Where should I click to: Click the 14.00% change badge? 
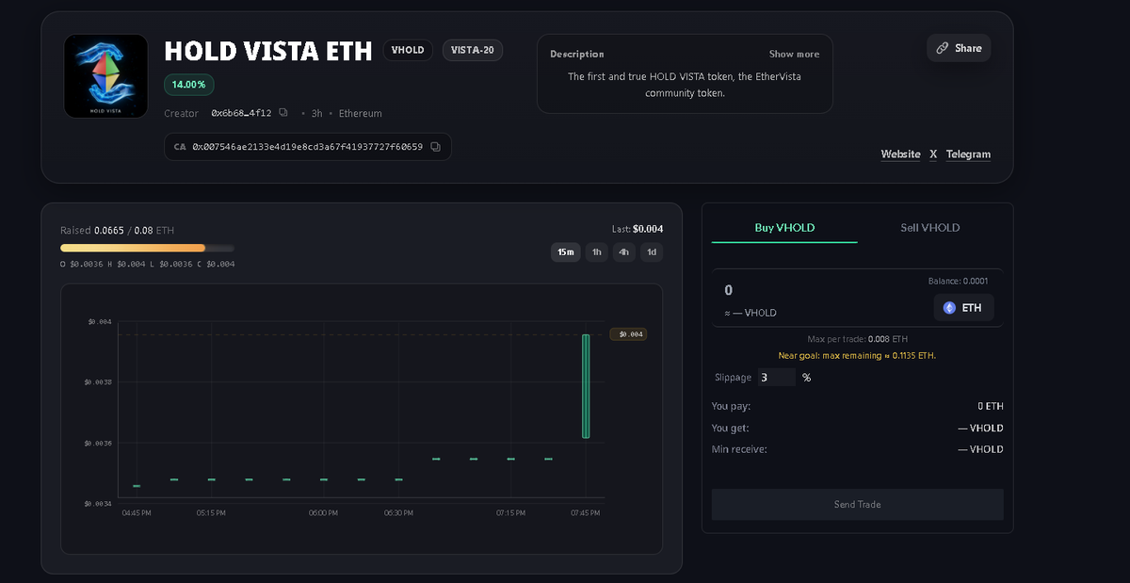tap(190, 84)
